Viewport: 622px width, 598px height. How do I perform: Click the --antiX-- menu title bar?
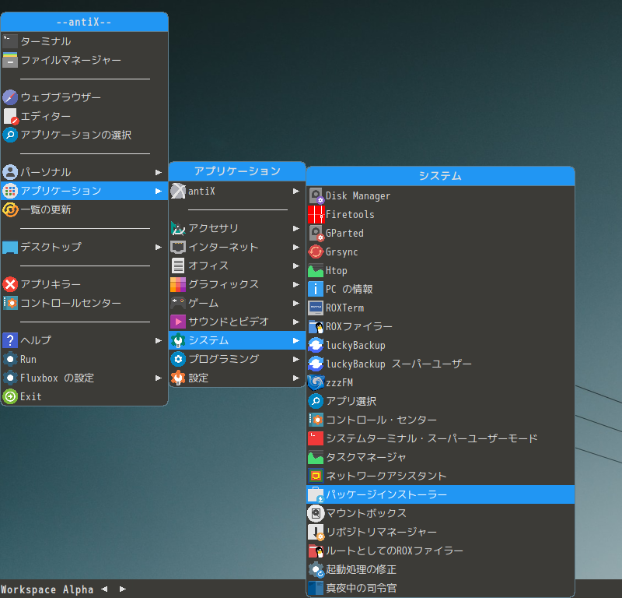[85, 22]
